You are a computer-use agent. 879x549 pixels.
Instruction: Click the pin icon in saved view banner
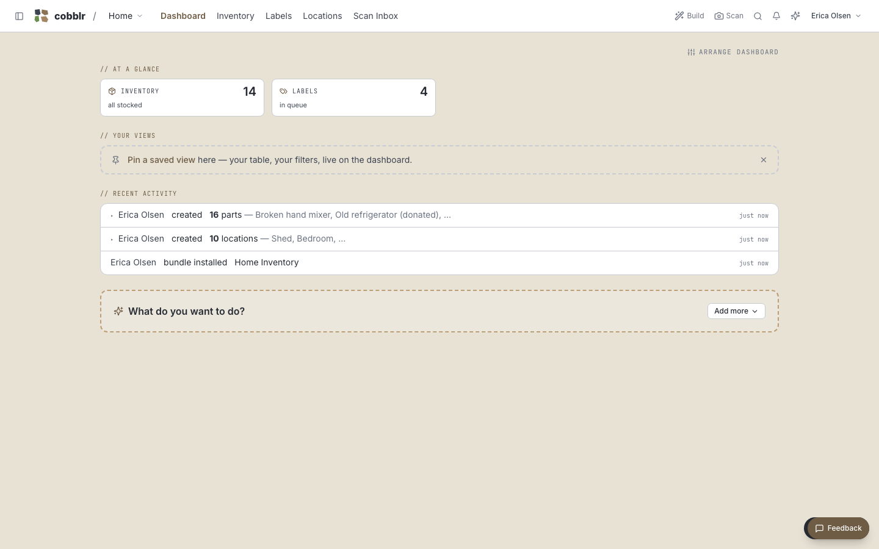coord(115,160)
